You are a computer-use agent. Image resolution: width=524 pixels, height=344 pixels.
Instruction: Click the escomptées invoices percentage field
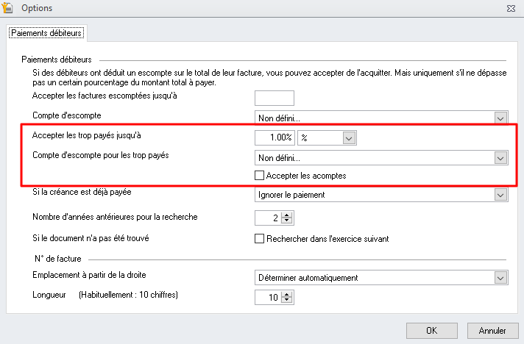point(275,98)
